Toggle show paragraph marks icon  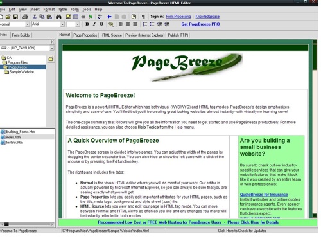click(143, 17)
